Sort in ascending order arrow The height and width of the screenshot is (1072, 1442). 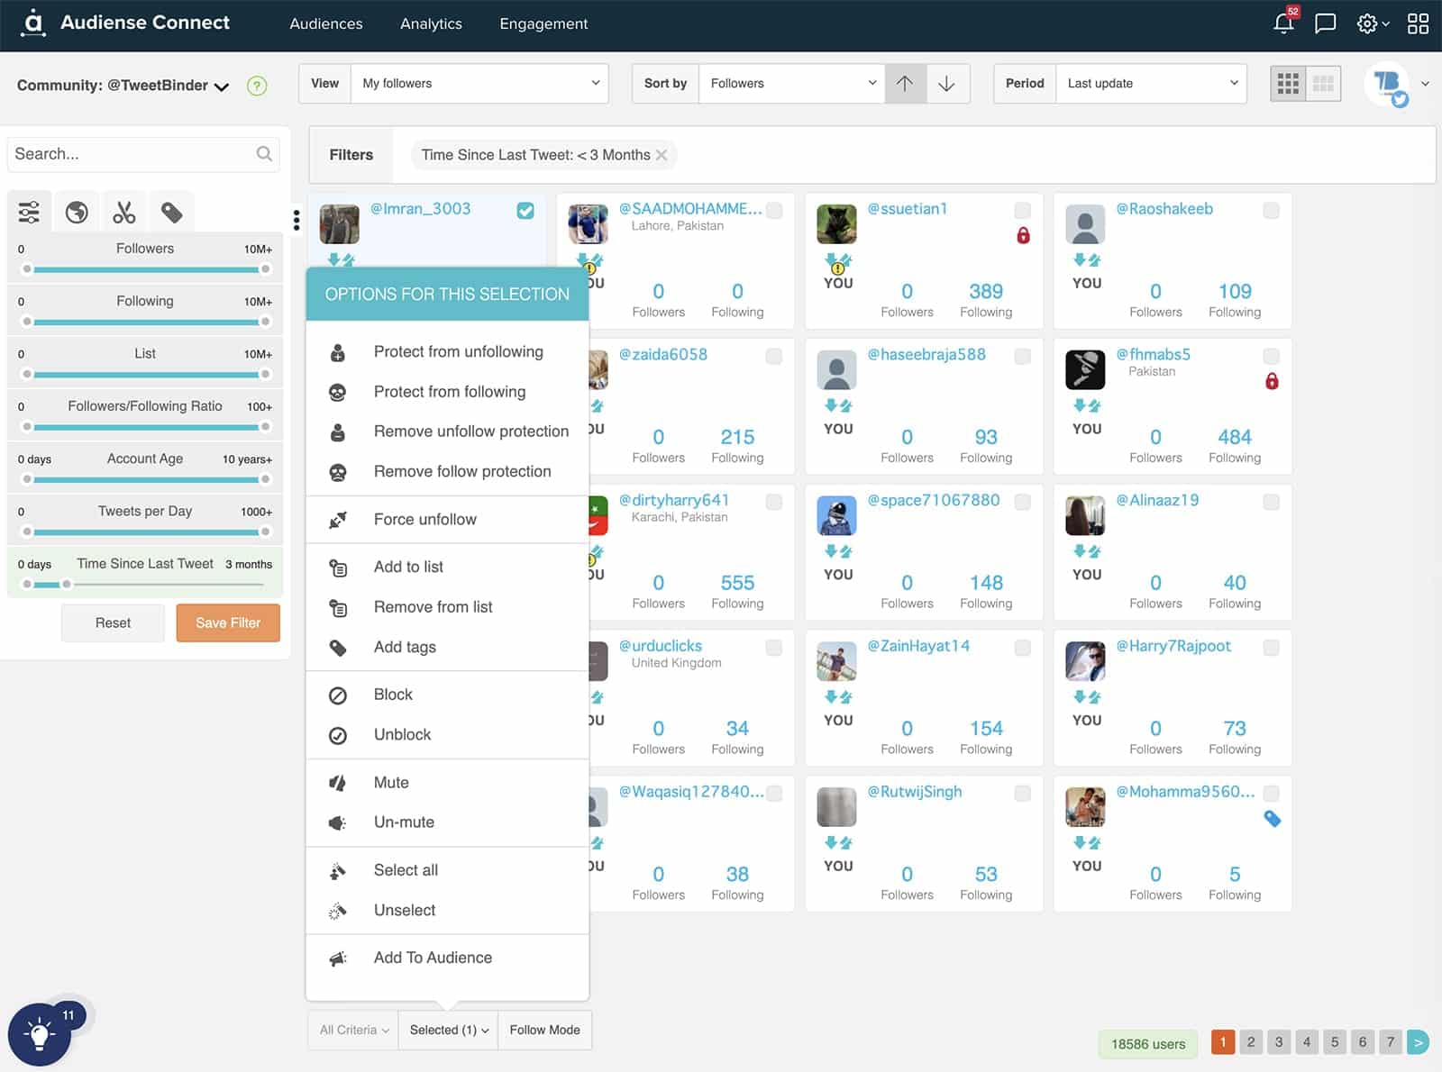click(905, 83)
